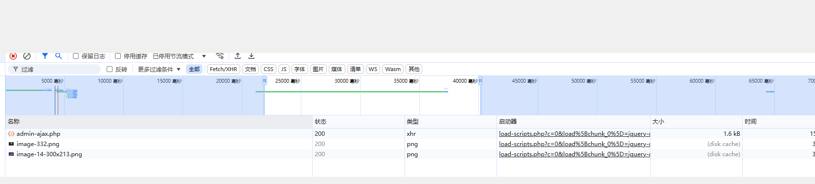Click the timeline's left selection handle
This screenshot has width=815, height=184.
tap(265, 81)
